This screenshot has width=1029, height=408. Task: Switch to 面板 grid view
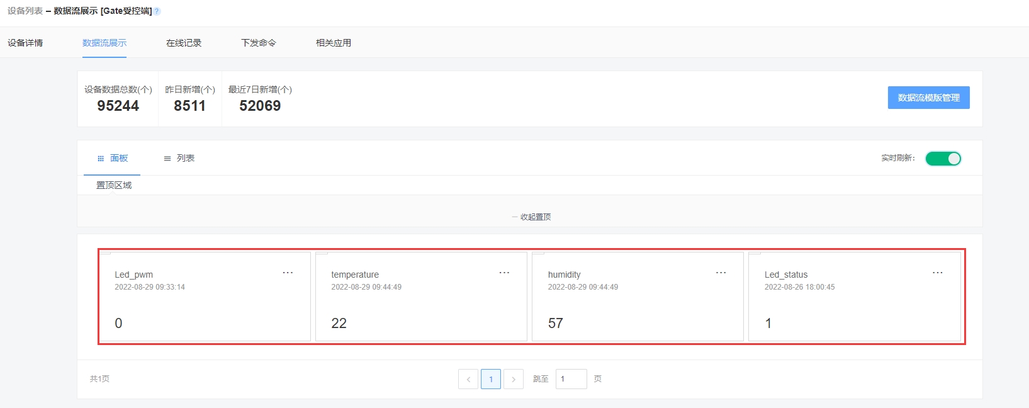click(113, 158)
